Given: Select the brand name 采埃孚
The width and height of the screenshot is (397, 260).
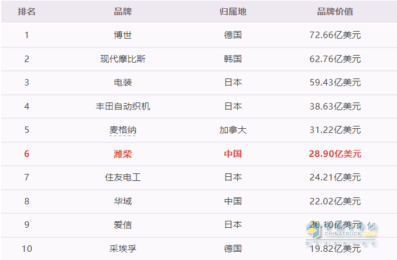Looking at the screenshot, I should [123, 249].
